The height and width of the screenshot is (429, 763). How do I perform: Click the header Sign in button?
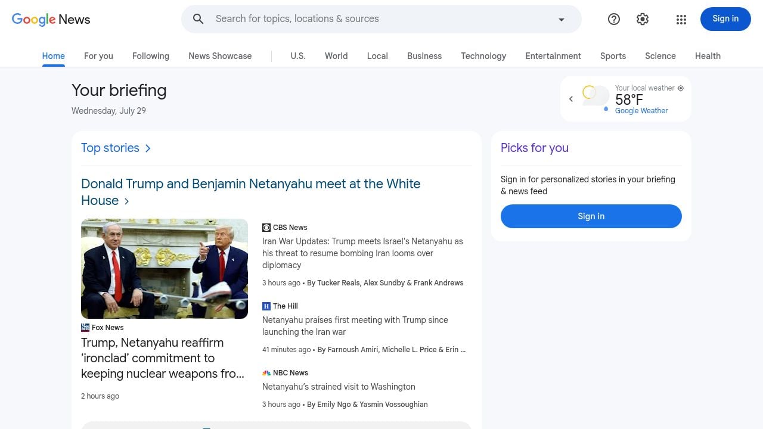pyautogui.click(x=725, y=19)
